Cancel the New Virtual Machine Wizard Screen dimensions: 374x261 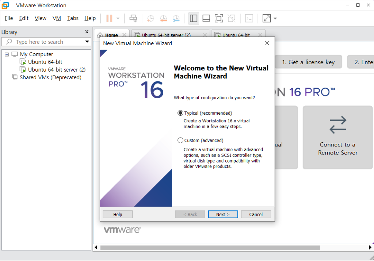click(x=256, y=214)
